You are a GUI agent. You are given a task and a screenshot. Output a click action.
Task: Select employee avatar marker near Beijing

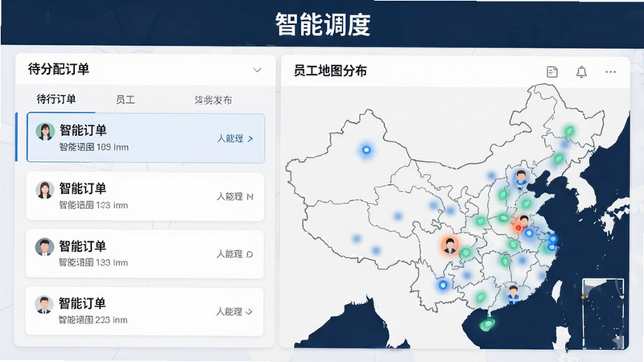coord(521,179)
